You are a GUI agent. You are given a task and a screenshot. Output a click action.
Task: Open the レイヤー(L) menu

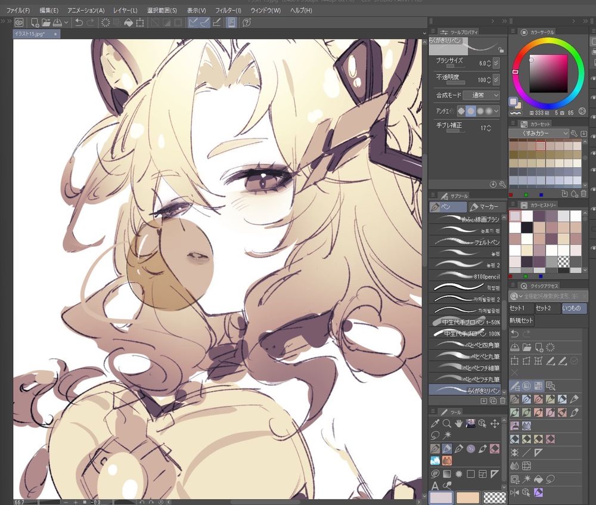point(125,10)
